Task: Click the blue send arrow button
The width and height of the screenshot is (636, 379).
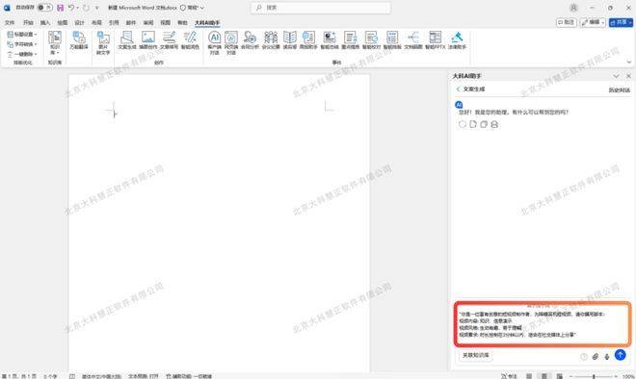Action: point(620,355)
